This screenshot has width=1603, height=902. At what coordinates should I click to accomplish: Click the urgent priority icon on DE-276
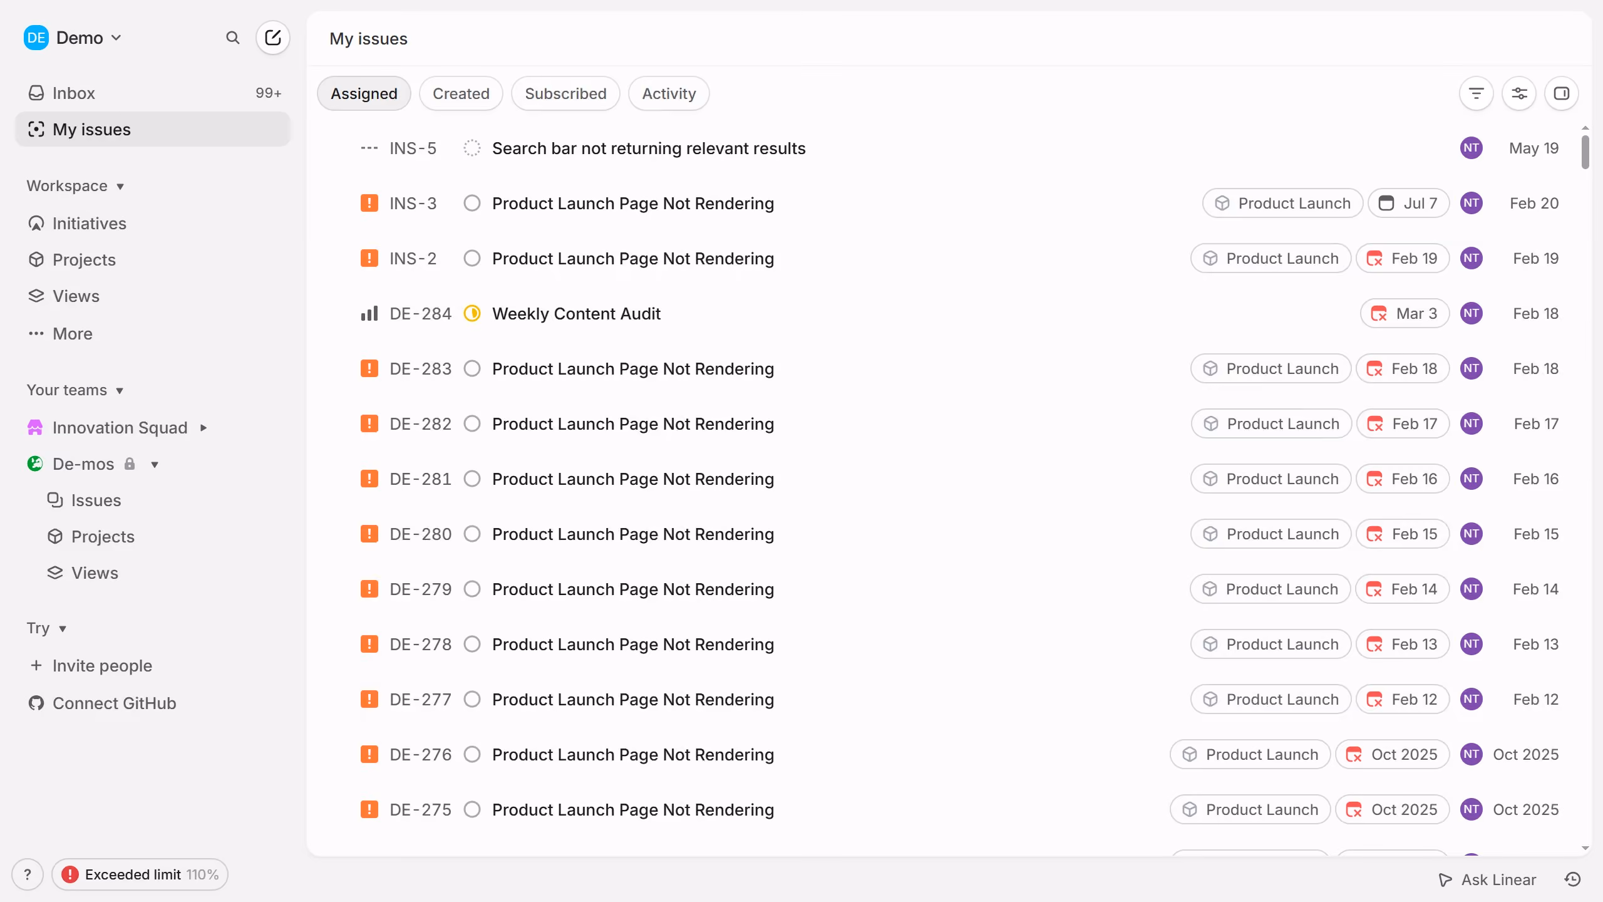369,754
